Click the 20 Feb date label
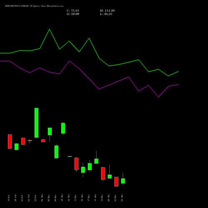This screenshot has width=208, height=208. click(15, 198)
